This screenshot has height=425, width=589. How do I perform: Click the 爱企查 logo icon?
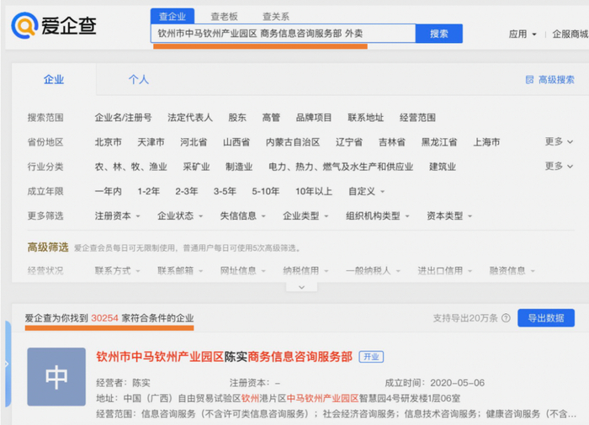(x=24, y=25)
